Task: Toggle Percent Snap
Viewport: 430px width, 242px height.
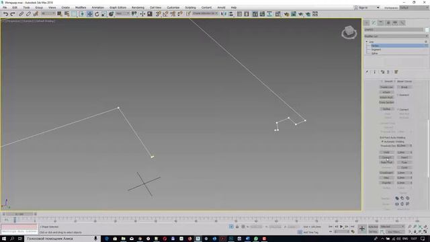Action: point(173,14)
